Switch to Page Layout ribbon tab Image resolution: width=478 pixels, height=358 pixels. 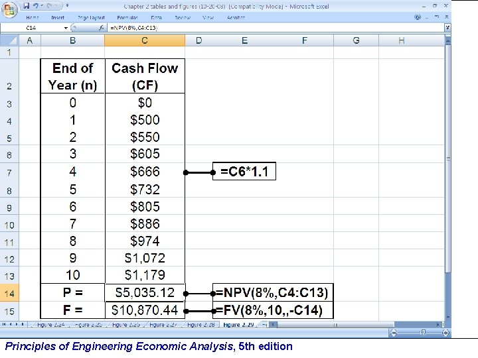click(x=91, y=18)
